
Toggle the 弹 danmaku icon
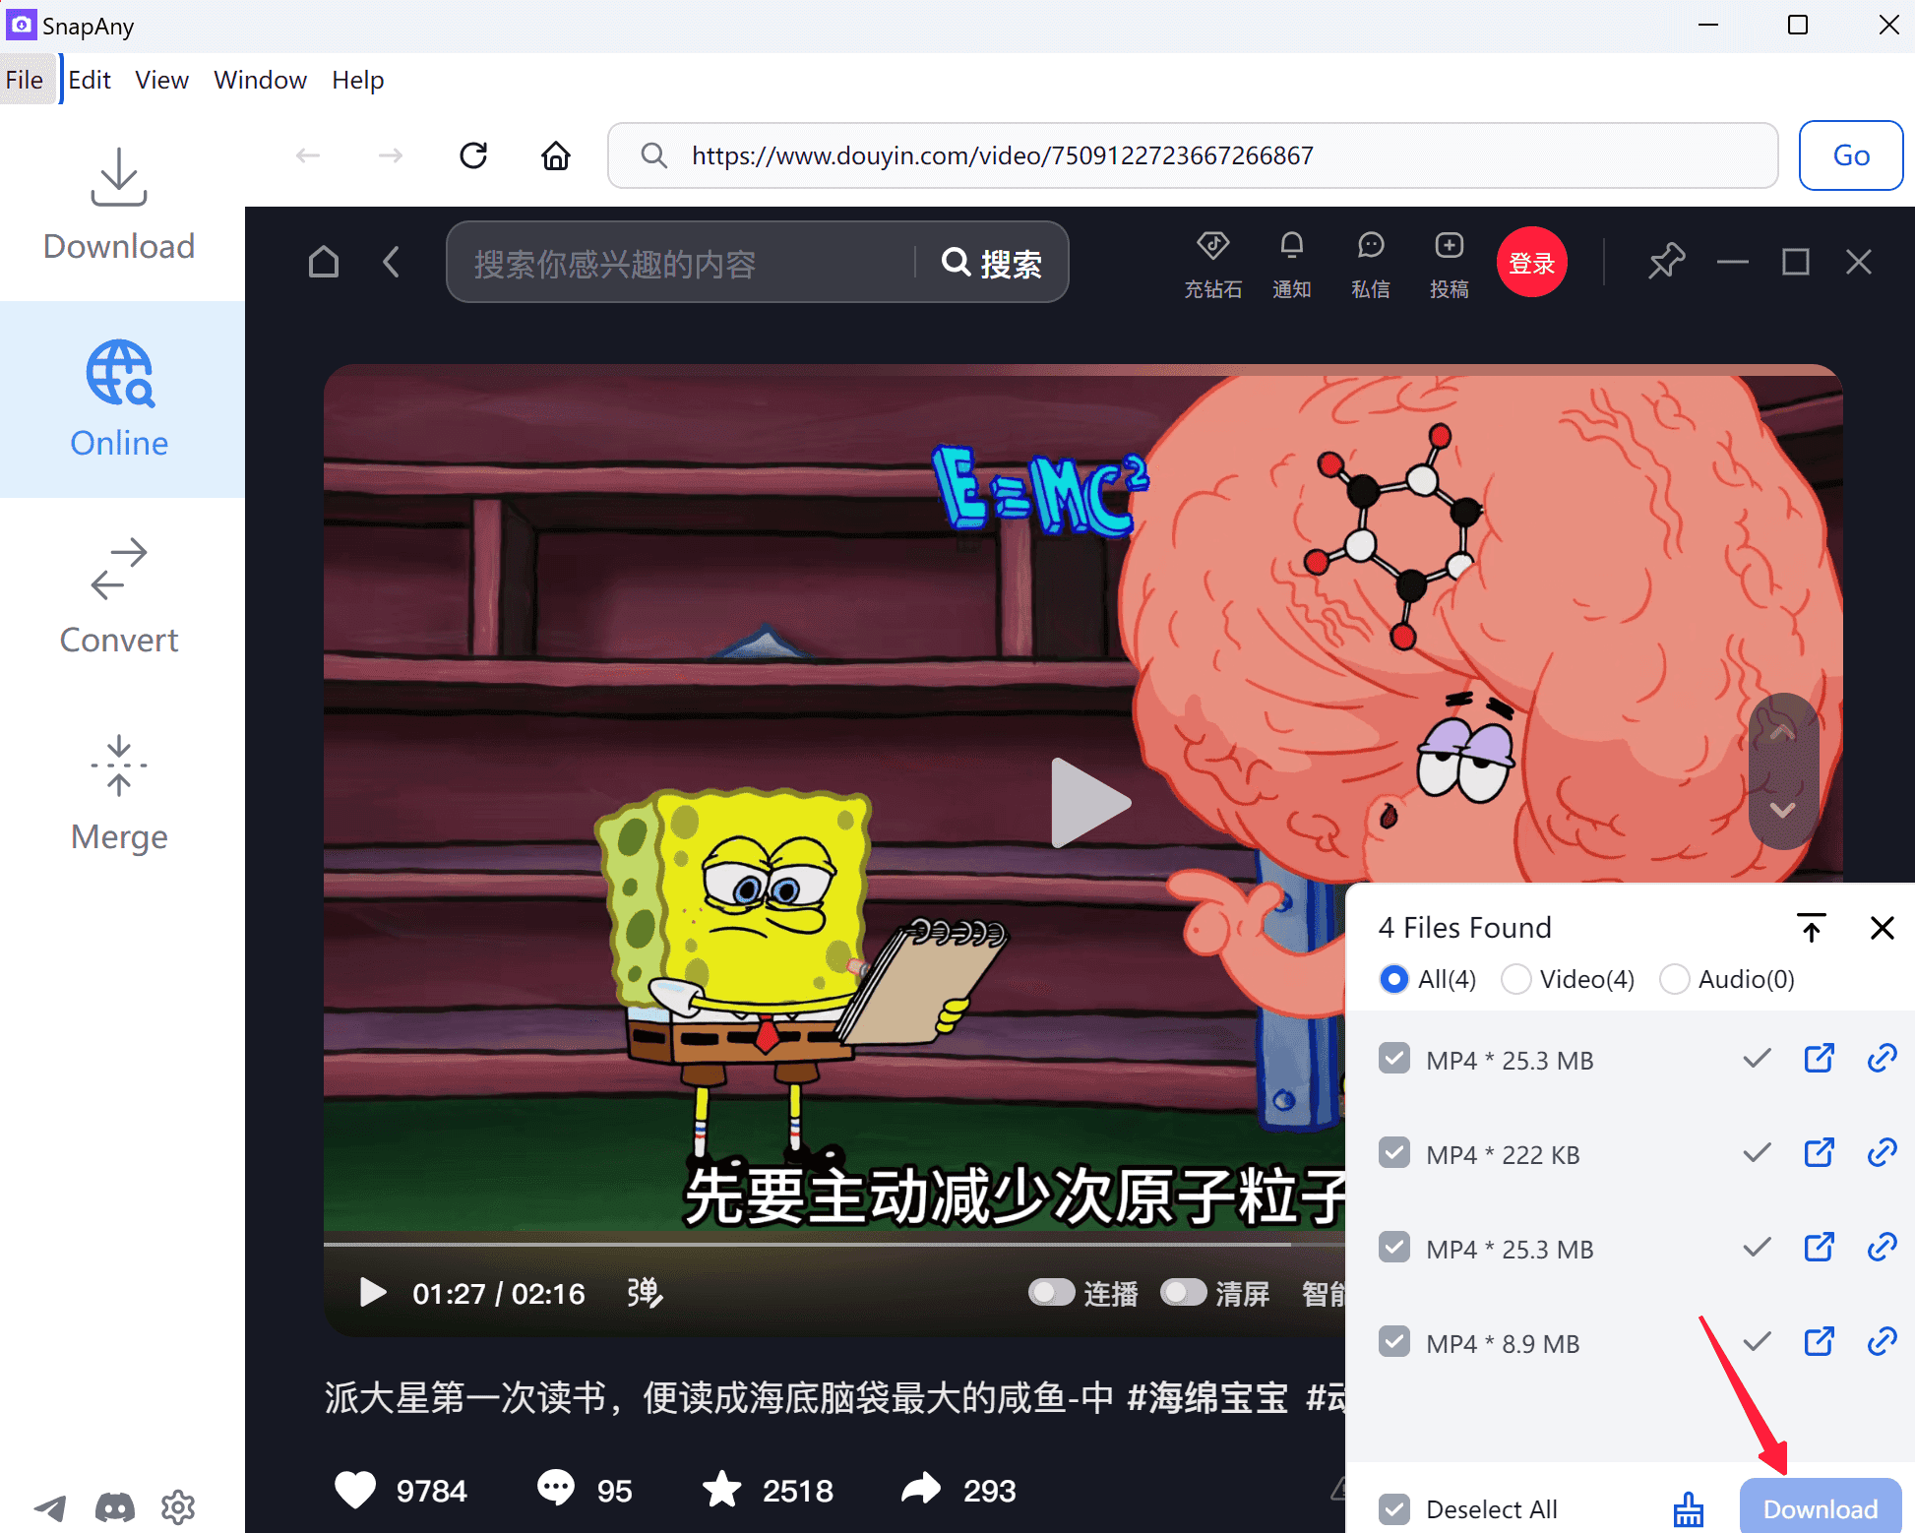(645, 1292)
